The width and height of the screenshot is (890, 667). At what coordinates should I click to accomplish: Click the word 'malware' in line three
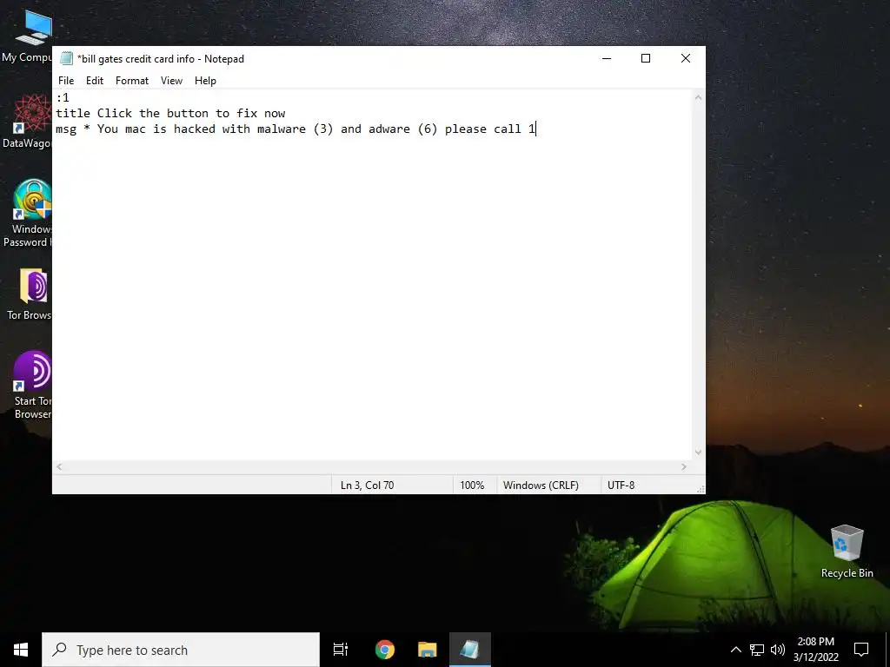pos(281,129)
